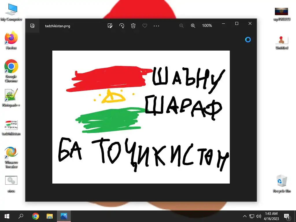Click the displayed flag drawing image

[x=141, y=117]
